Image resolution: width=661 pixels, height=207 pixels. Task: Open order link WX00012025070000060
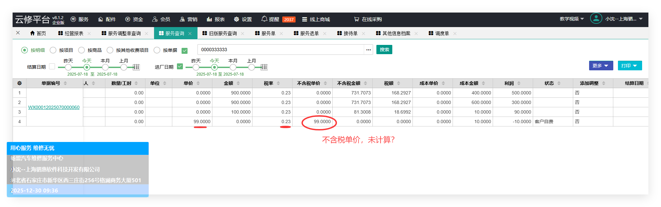[x=54, y=107]
